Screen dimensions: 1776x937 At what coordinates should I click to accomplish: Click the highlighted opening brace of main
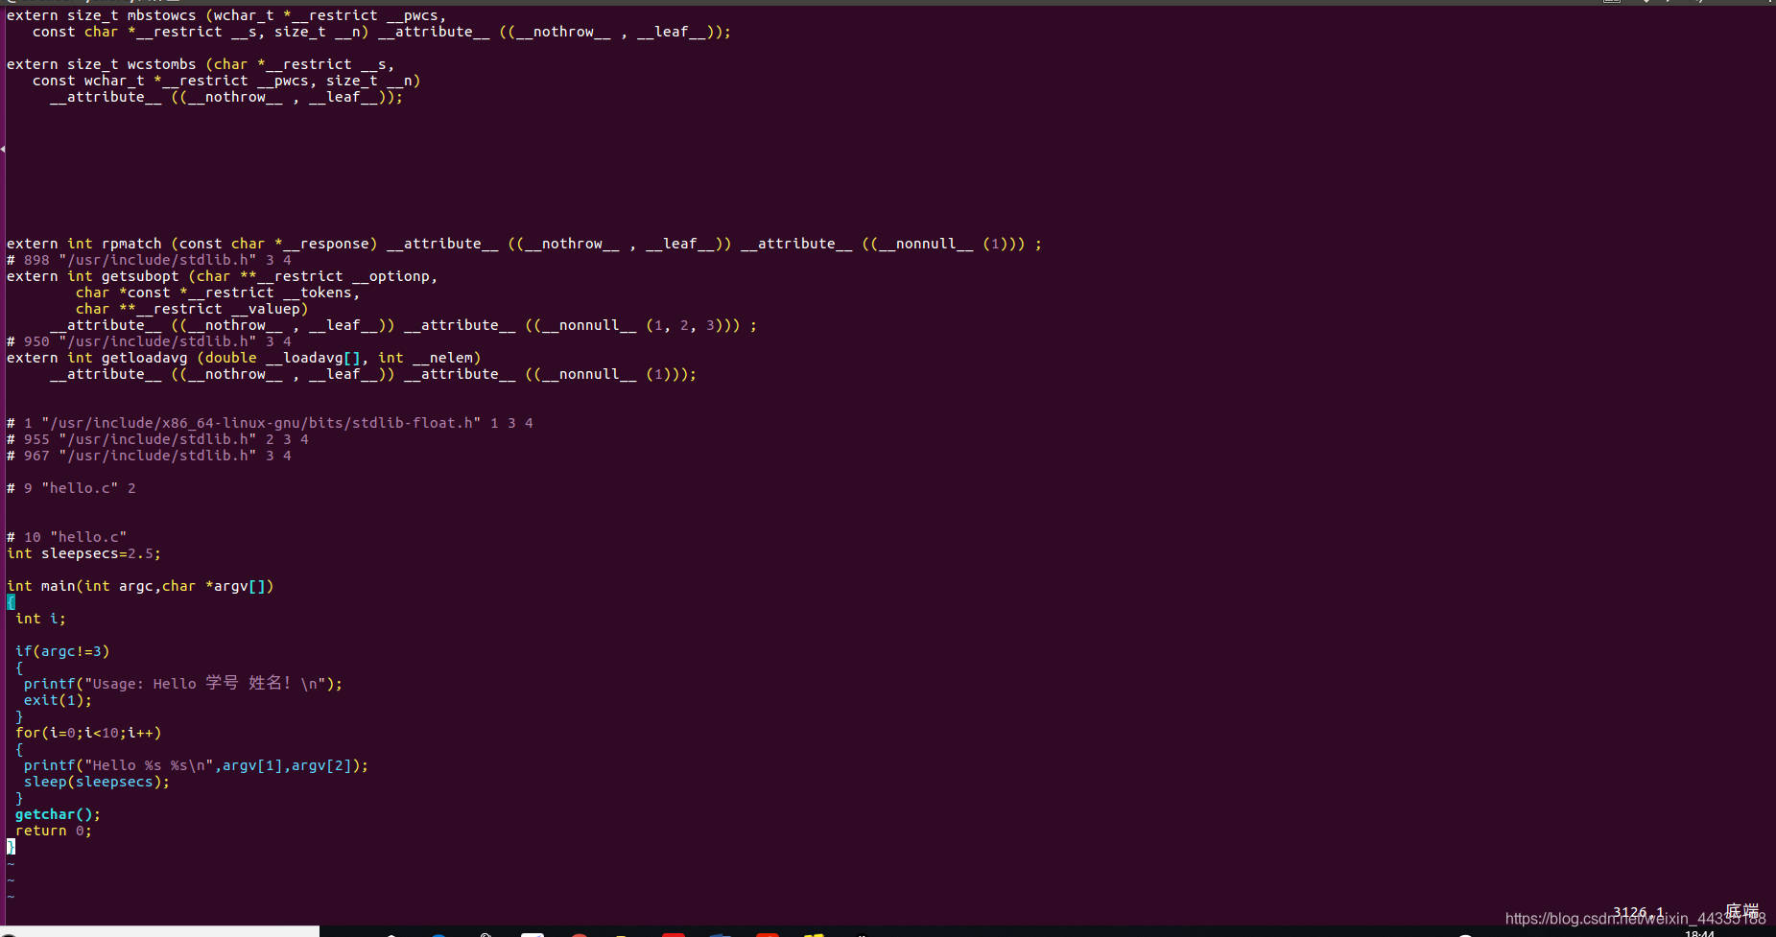click(11, 602)
